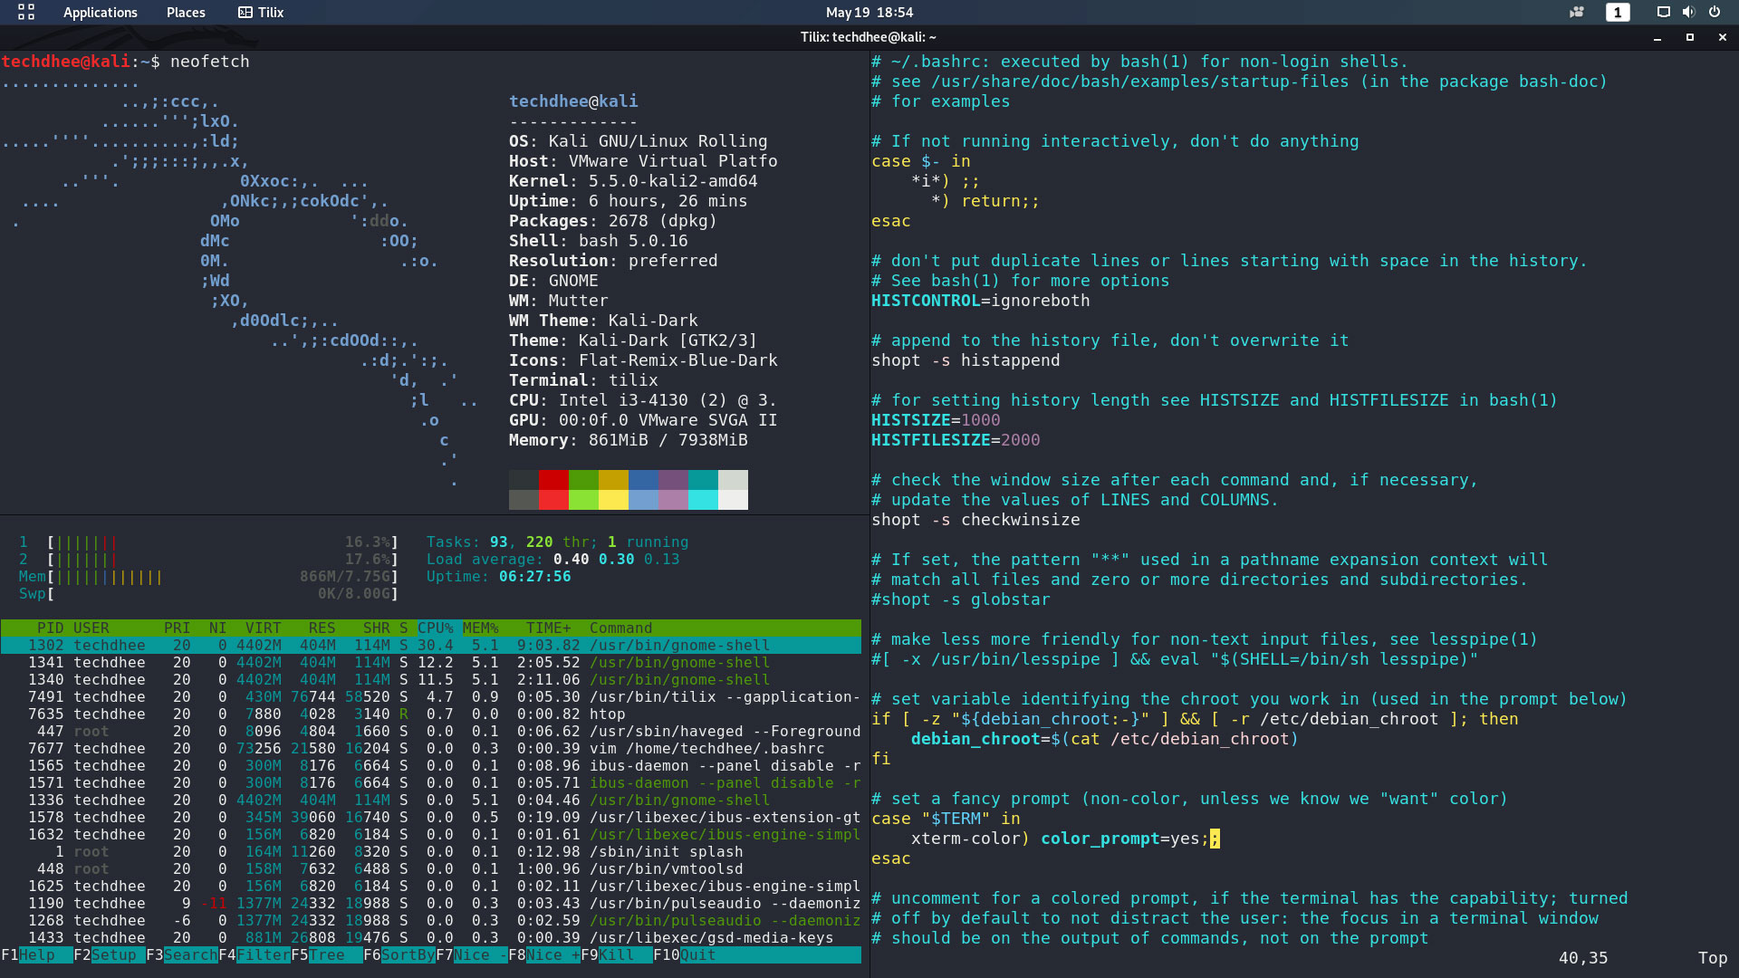Click the debian_chroot assignment line in vim
This screenshot has width=1739, height=978.
pos(1105,739)
